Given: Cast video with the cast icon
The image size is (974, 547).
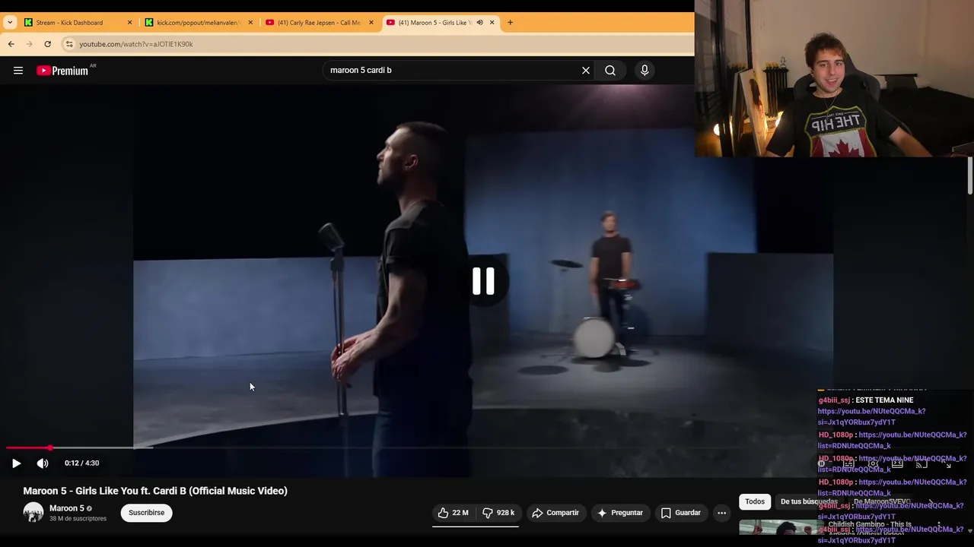Looking at the screenshot, I should [921, 463].
